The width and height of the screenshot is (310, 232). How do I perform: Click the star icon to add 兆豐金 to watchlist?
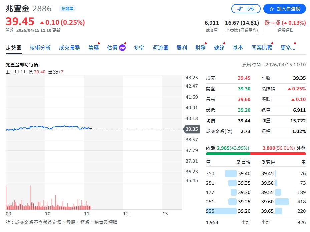272,9
